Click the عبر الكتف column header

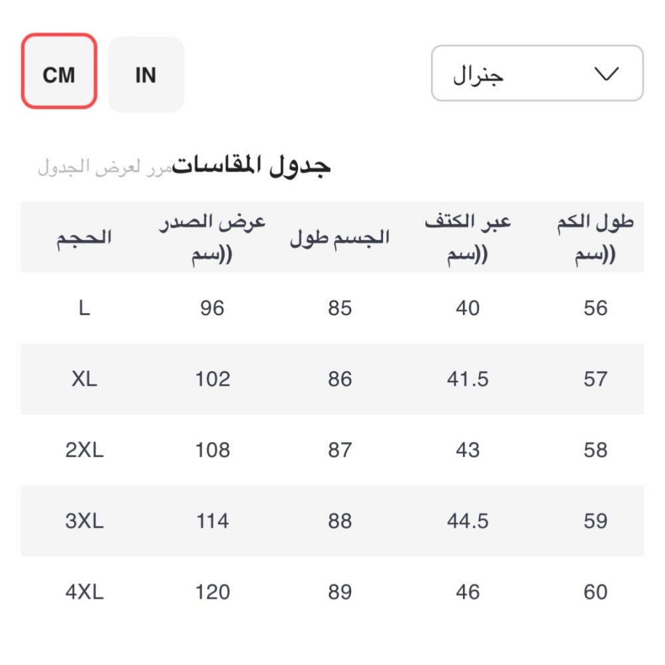click(467, 237)
